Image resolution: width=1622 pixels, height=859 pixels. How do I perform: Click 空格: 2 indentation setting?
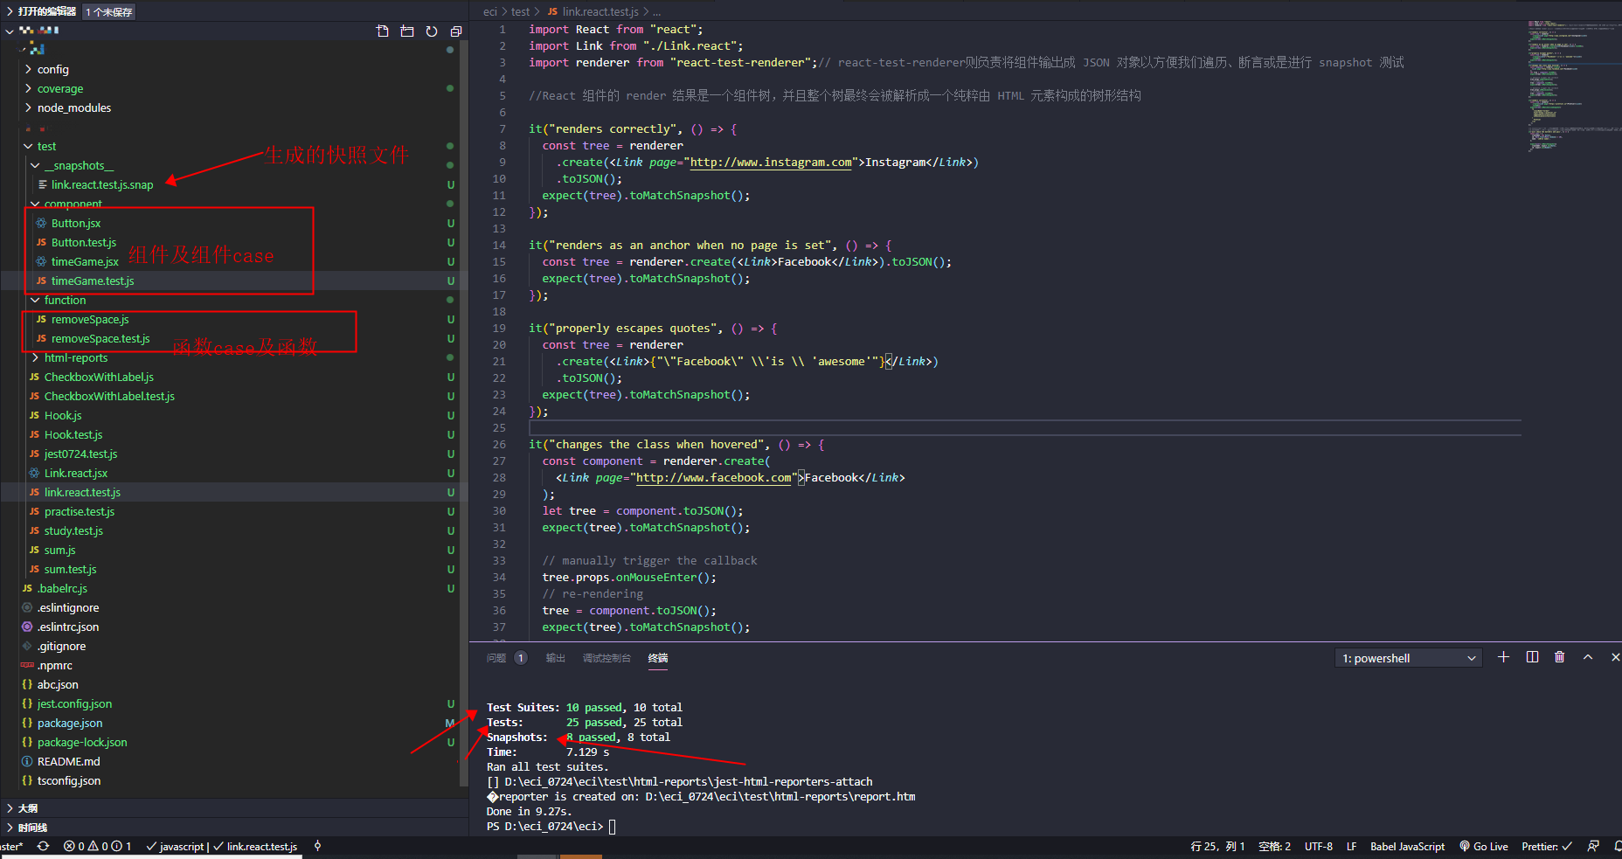[1274, 846]
